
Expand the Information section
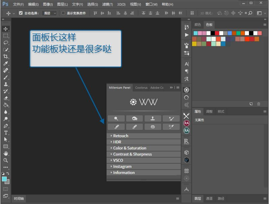click(x=144, y=173)
